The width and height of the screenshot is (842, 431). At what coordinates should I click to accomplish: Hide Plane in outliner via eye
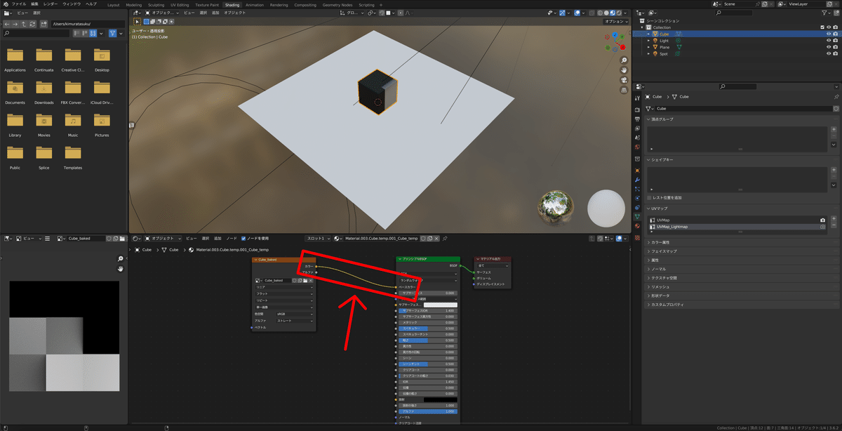(829, 47)
